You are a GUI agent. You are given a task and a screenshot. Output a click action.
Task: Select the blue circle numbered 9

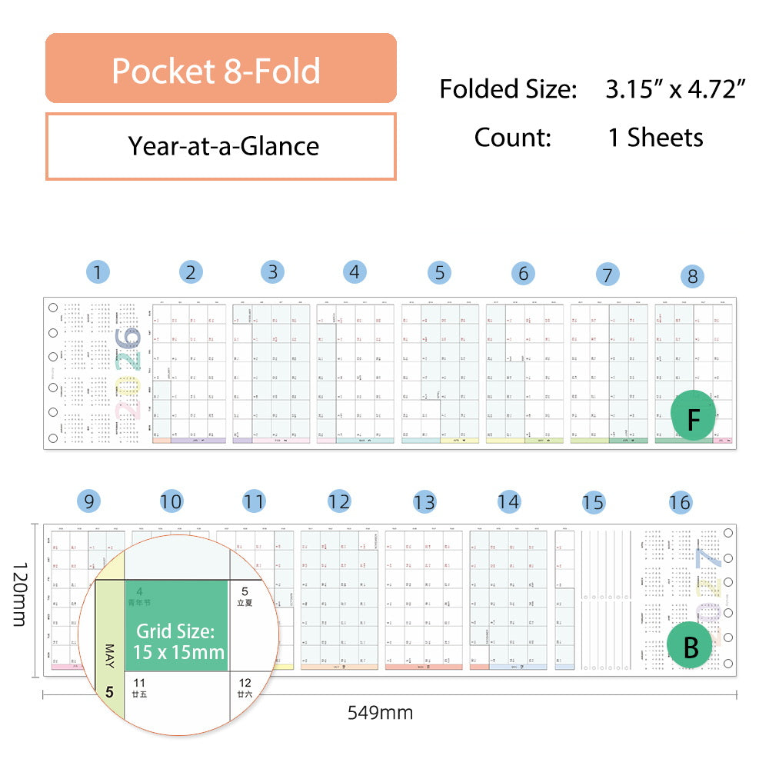pos(89,502)
